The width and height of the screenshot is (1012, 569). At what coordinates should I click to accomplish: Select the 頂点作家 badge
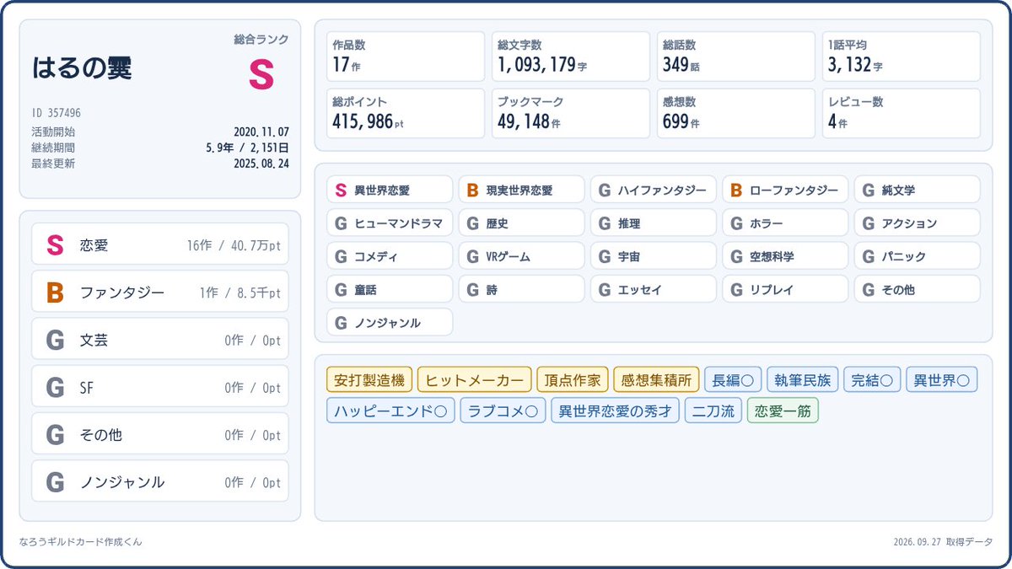[x=573, y=380]
